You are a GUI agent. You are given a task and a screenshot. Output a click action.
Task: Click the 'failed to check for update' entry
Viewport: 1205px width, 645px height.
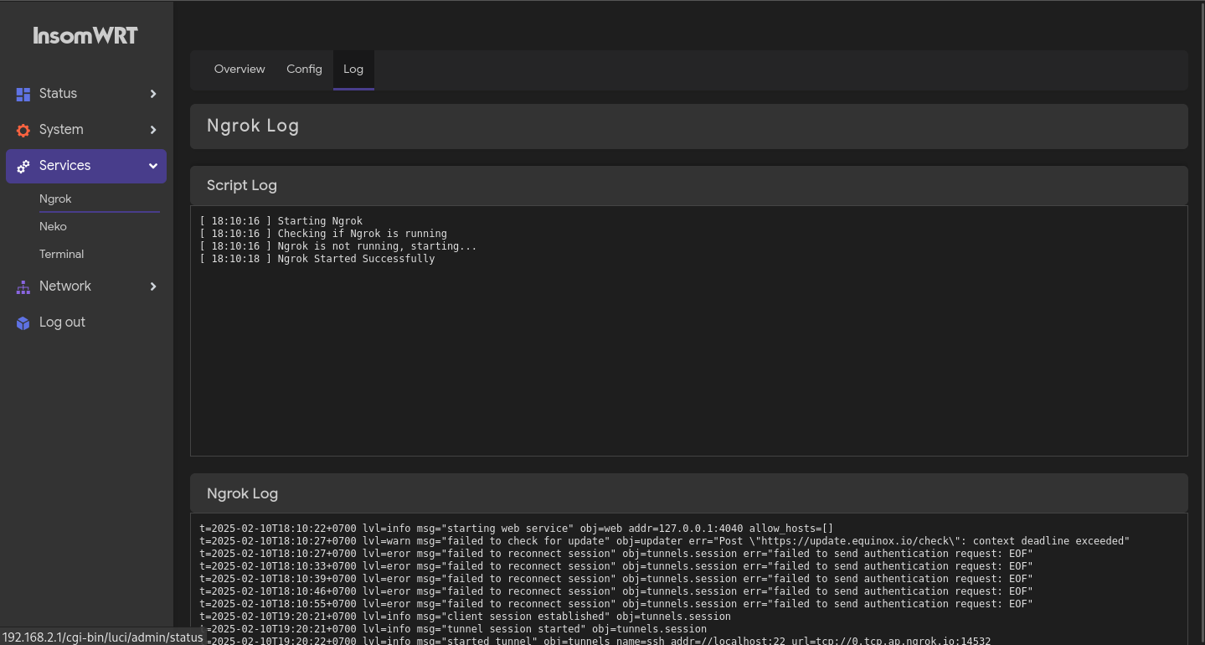coord(665,541)
